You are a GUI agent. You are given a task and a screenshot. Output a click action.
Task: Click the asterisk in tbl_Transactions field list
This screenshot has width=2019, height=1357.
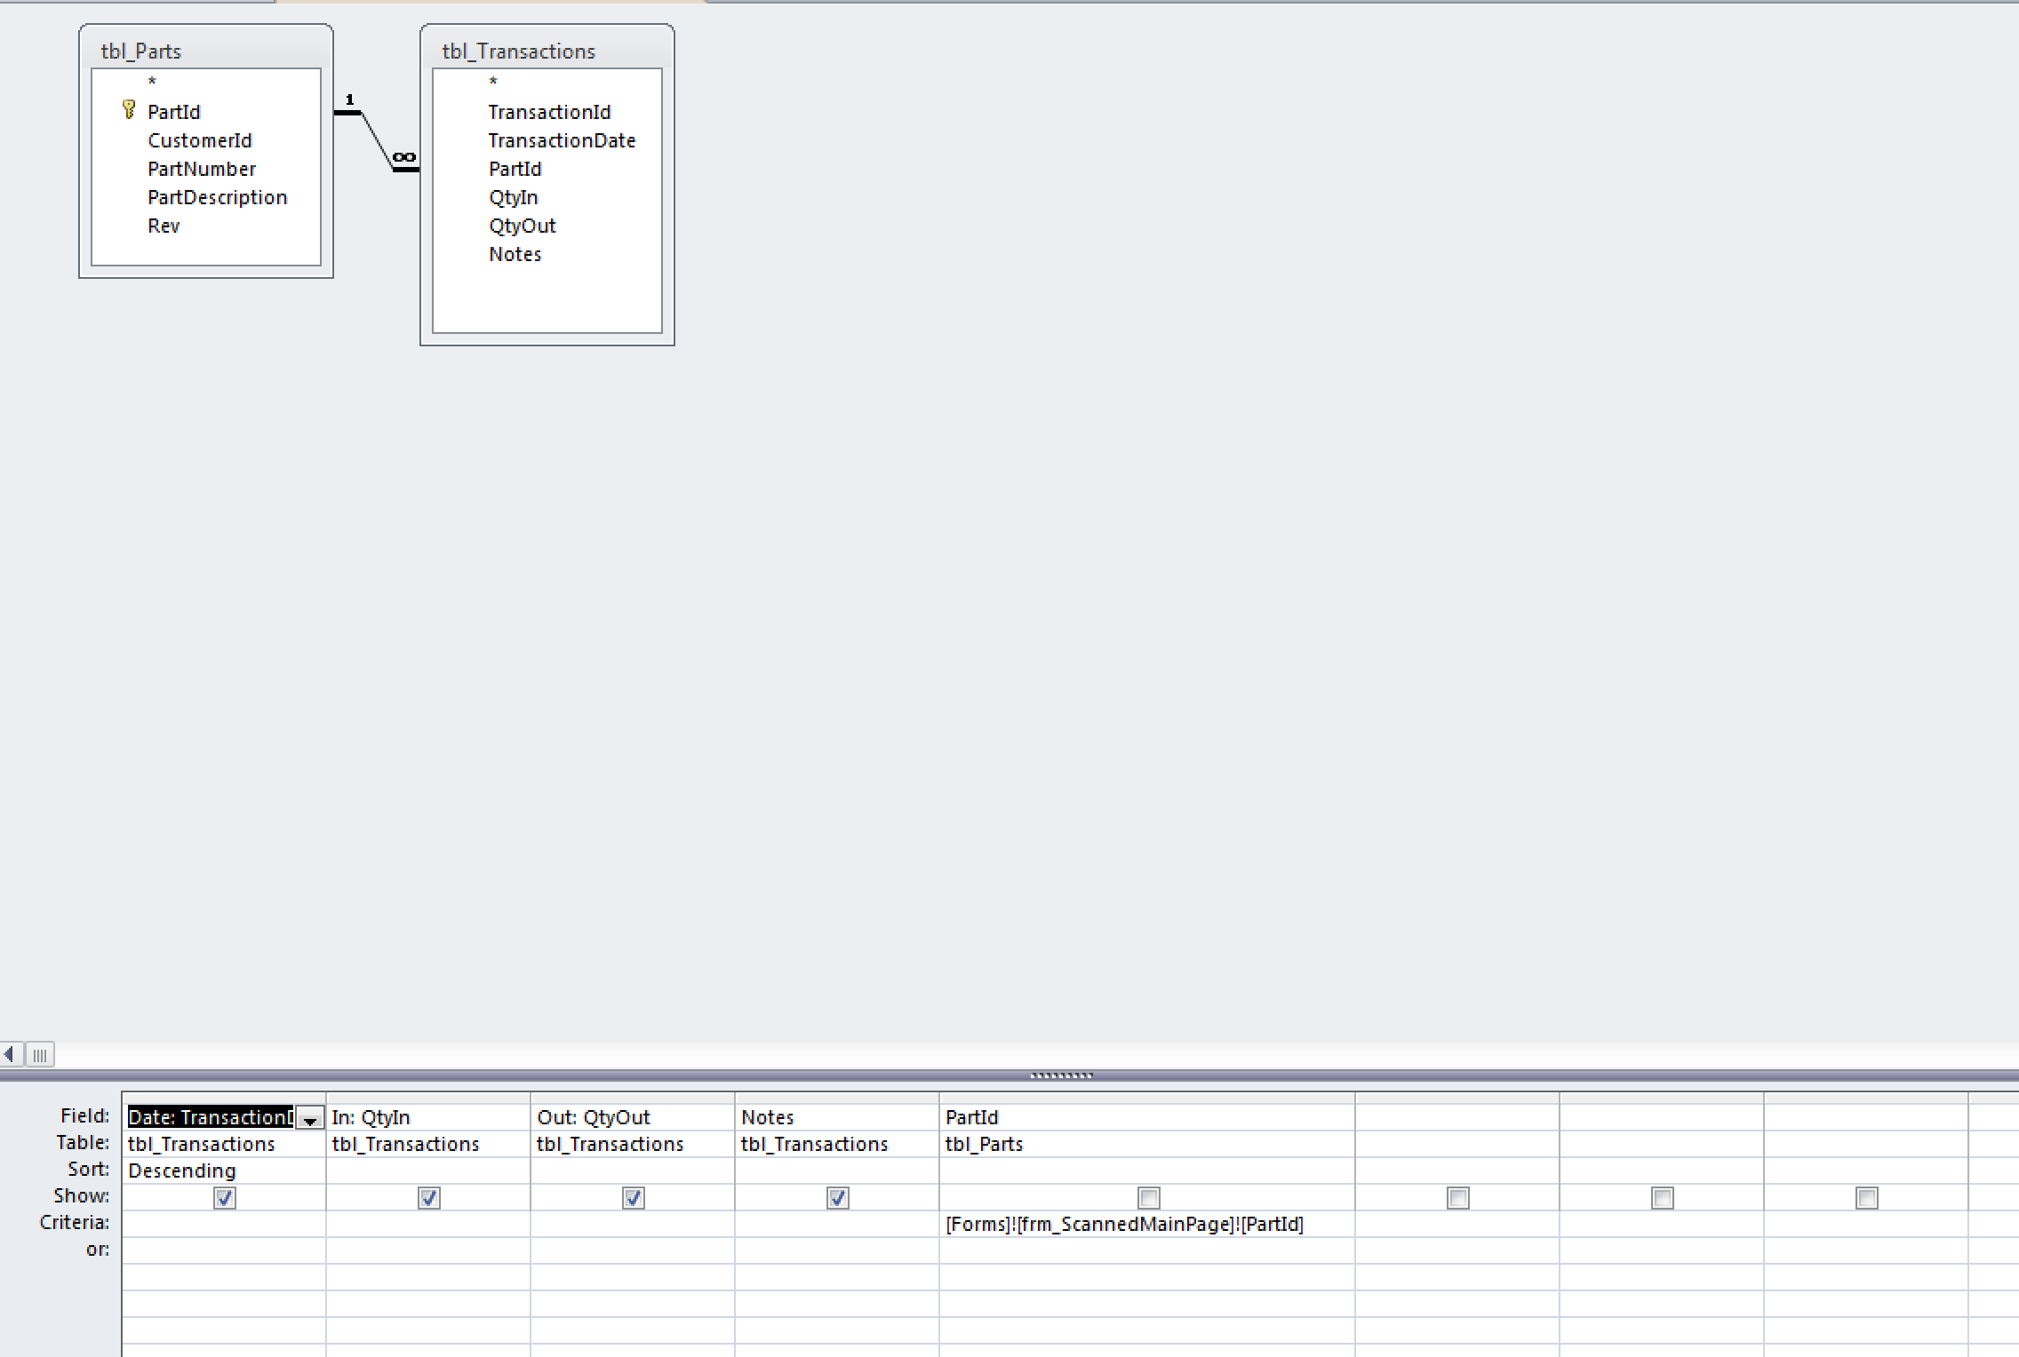coord(493,83)
